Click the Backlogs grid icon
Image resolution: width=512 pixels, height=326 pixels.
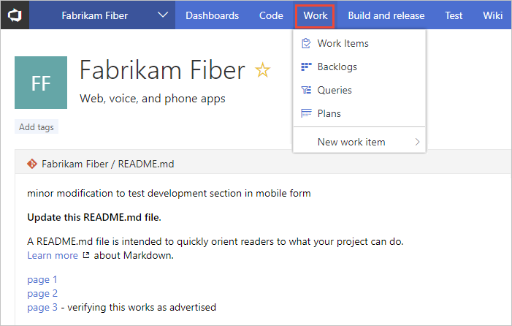click(x=306, y=67)
